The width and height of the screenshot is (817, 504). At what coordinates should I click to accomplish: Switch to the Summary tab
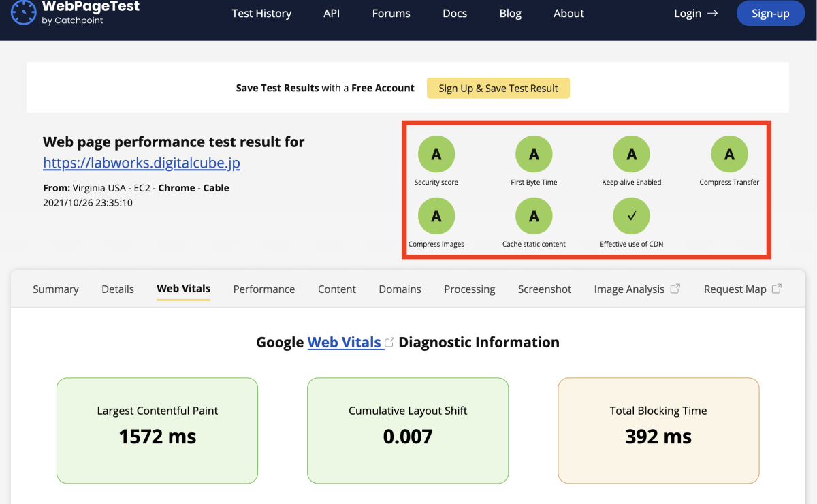(x=56, y=289)
